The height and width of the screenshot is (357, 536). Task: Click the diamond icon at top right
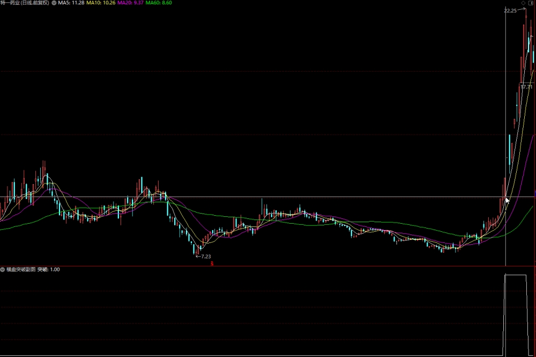coord(523,3)
